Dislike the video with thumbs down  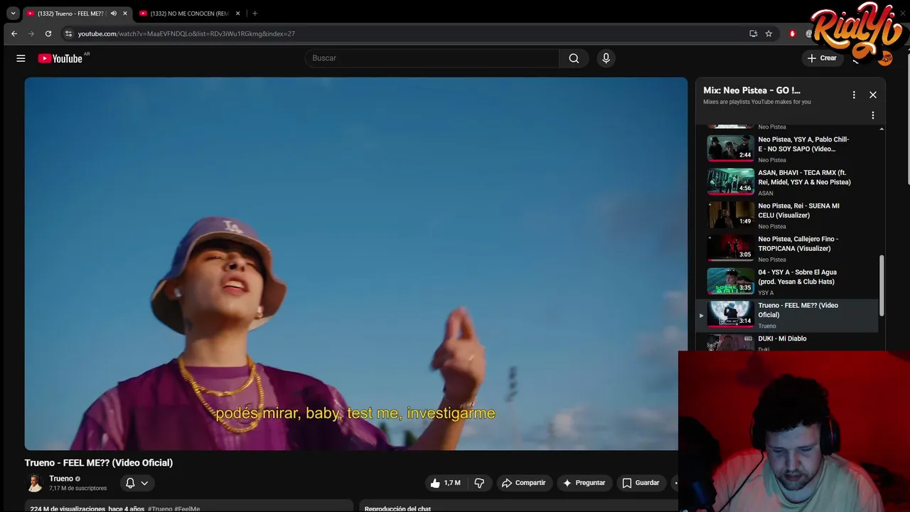click(479, 483)
